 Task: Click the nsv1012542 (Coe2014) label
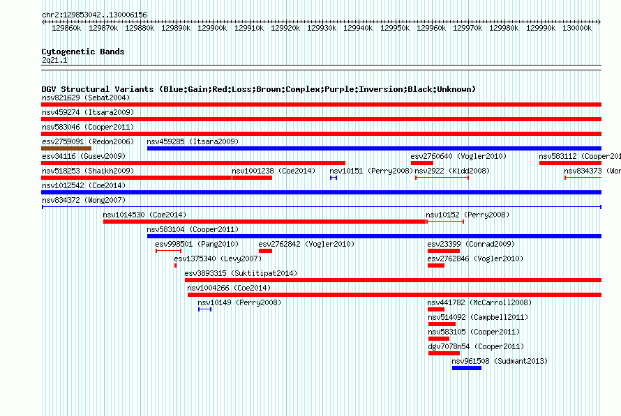coord(84,185)
